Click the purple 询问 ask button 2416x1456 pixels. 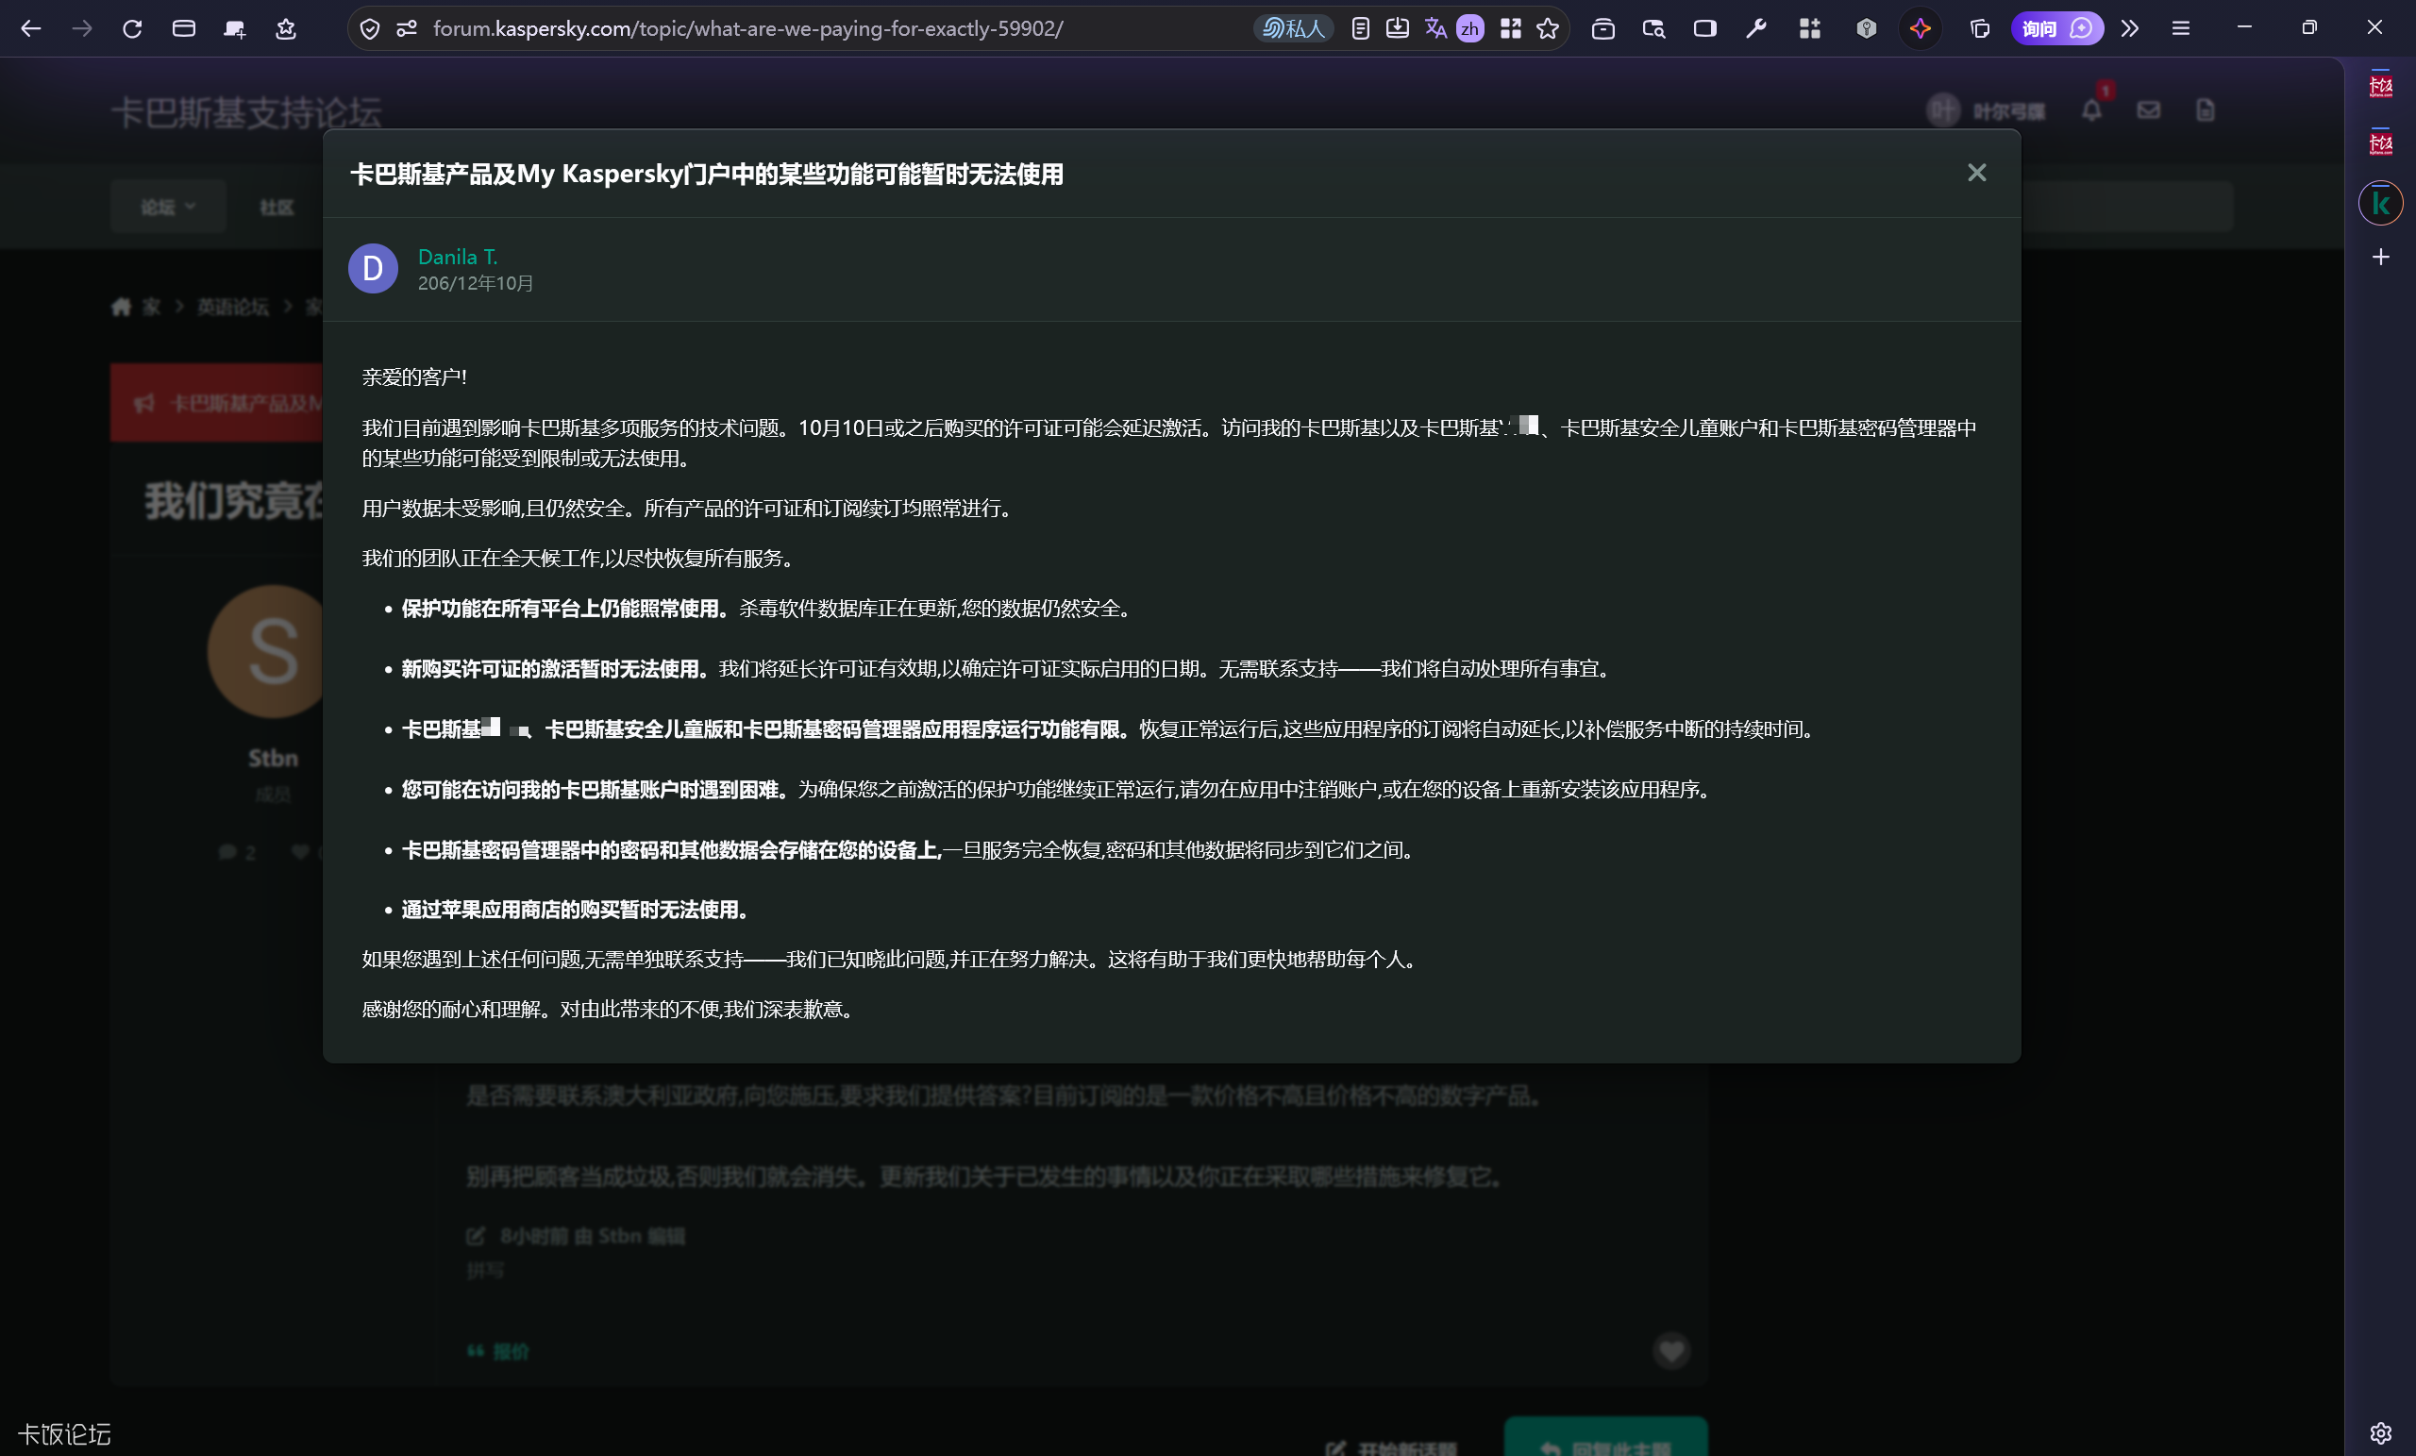(x=2057, y=28)
